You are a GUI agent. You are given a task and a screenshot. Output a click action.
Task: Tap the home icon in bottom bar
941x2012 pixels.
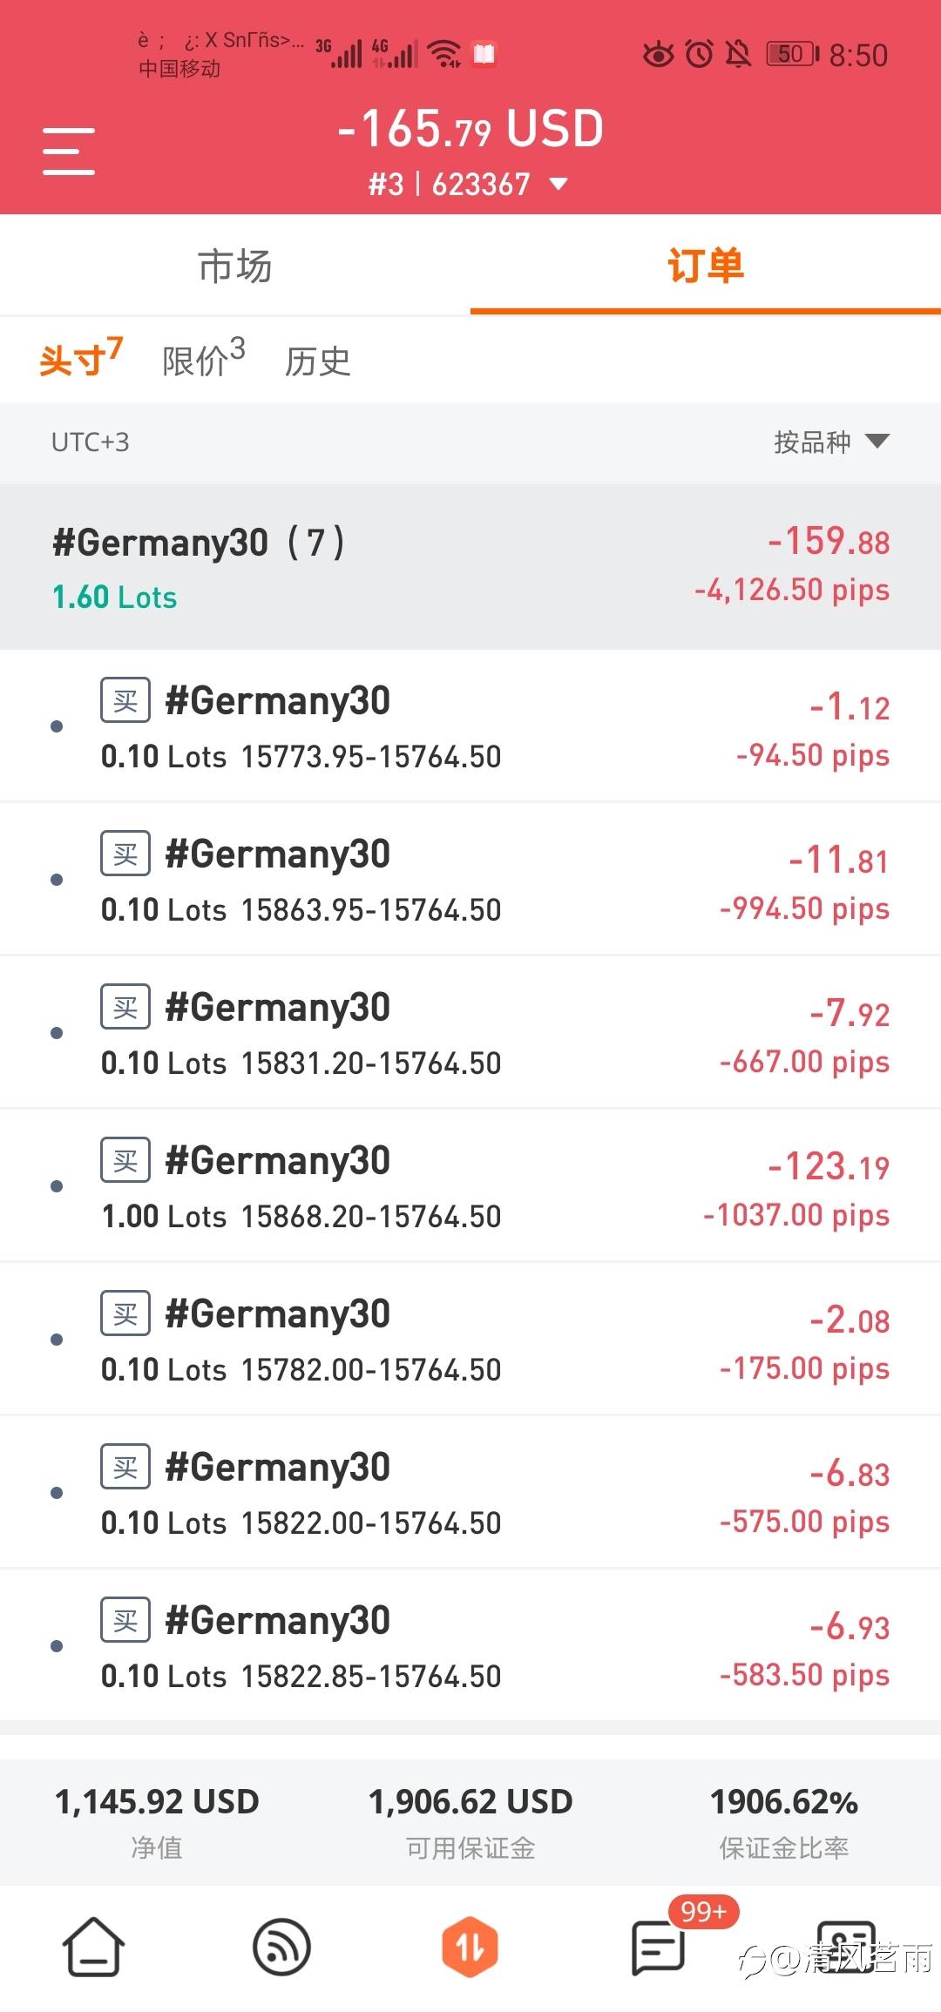tap(93, 1948)
